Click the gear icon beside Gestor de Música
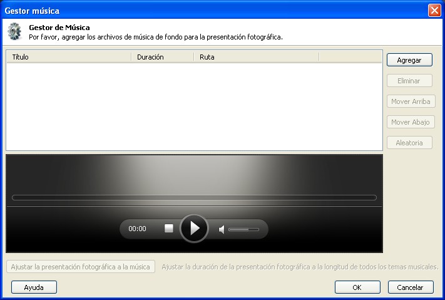Viewport: 445px width, 300px height. (x=15, y=31)
